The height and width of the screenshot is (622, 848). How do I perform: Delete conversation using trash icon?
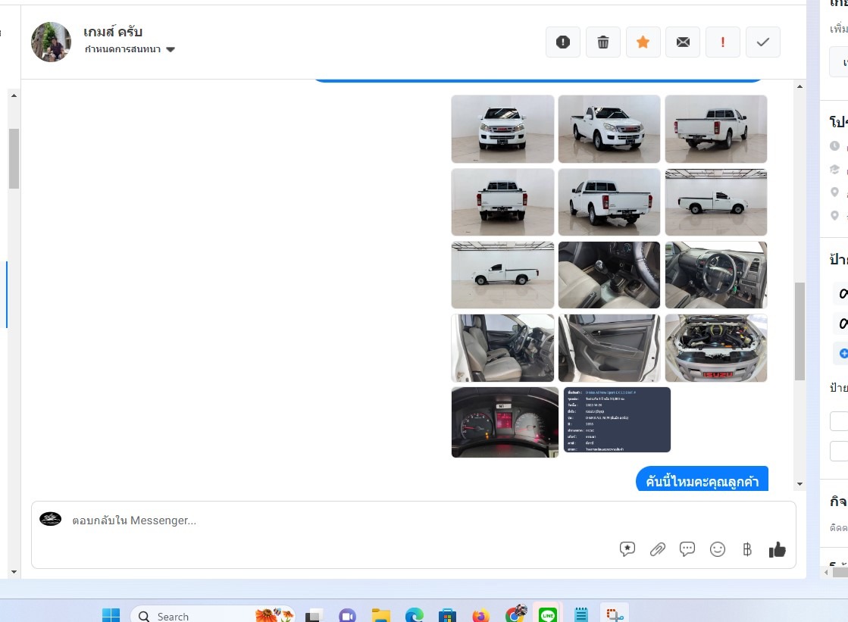click(x=603, y=42)
